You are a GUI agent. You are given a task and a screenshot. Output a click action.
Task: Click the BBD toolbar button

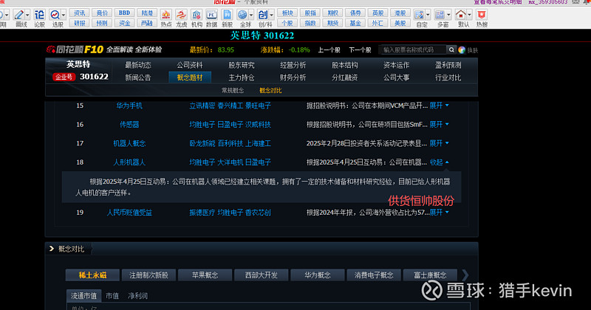124,13
